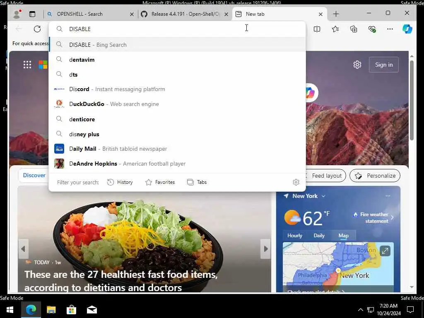Select the weather Map tab
Viewport: 424px width, 318px height.
click(x=343, y=236)
